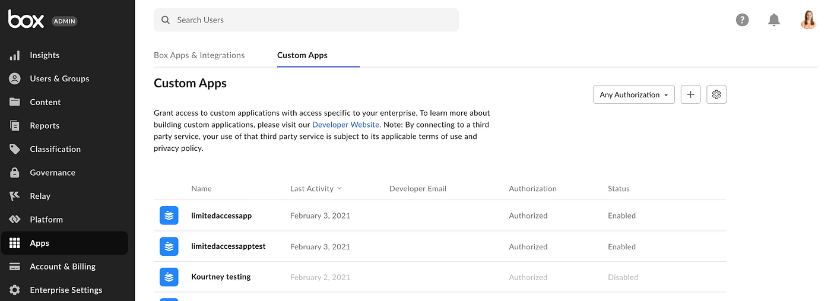Image resolution: width=831 pixels, height=301 pixels.
Task: Click Kourtney testing's February 2, 2021 date
Action: (320, 277)
